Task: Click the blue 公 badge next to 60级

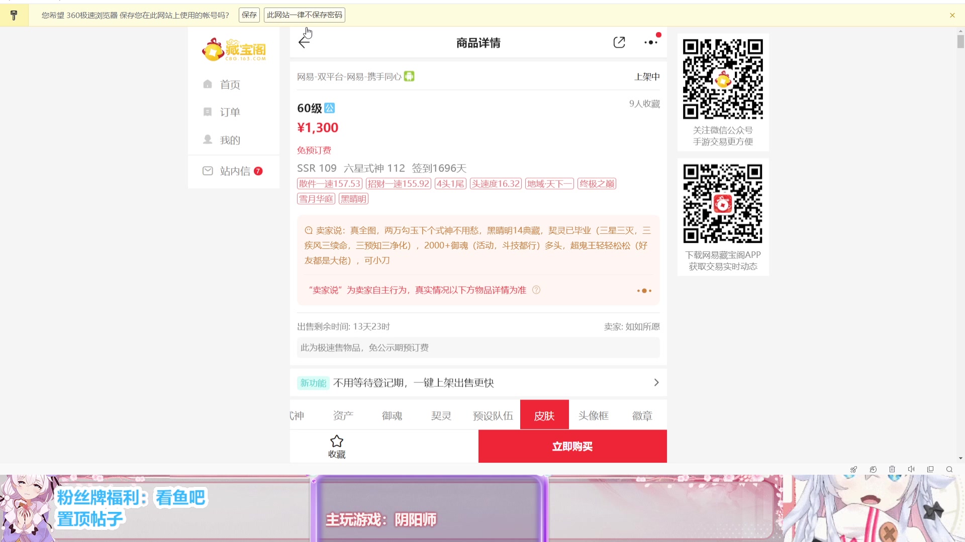Action: 329,108
